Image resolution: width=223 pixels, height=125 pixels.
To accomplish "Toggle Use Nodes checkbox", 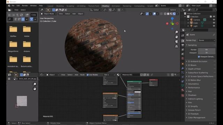I will (x=87, y=75).
